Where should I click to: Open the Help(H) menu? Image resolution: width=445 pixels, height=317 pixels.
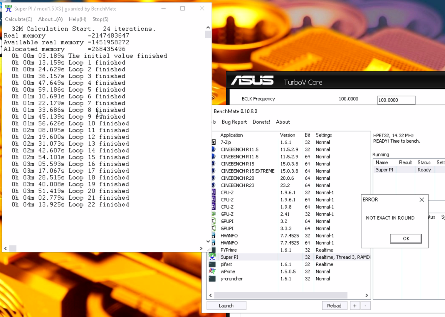click(77, 19)
